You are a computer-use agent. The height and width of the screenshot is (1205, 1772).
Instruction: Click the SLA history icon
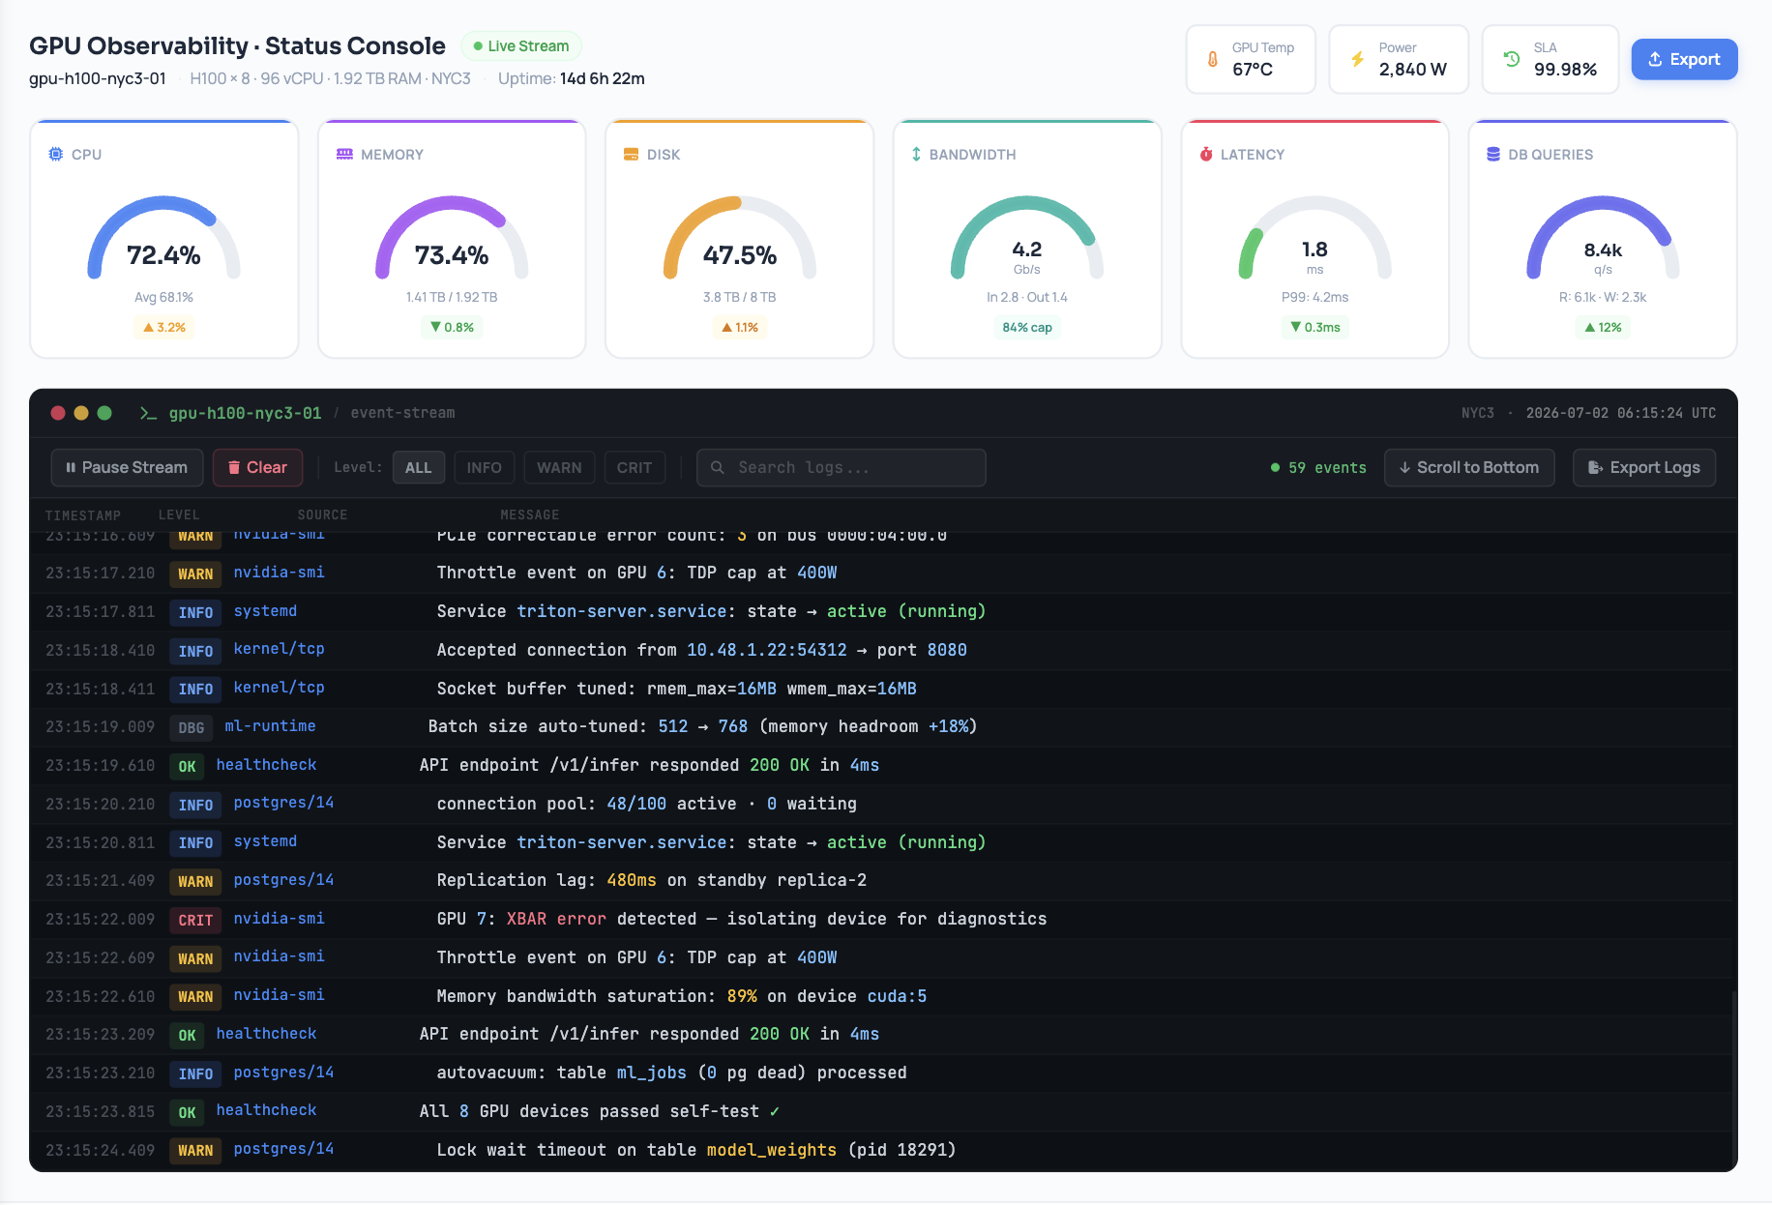point(1512,59)
